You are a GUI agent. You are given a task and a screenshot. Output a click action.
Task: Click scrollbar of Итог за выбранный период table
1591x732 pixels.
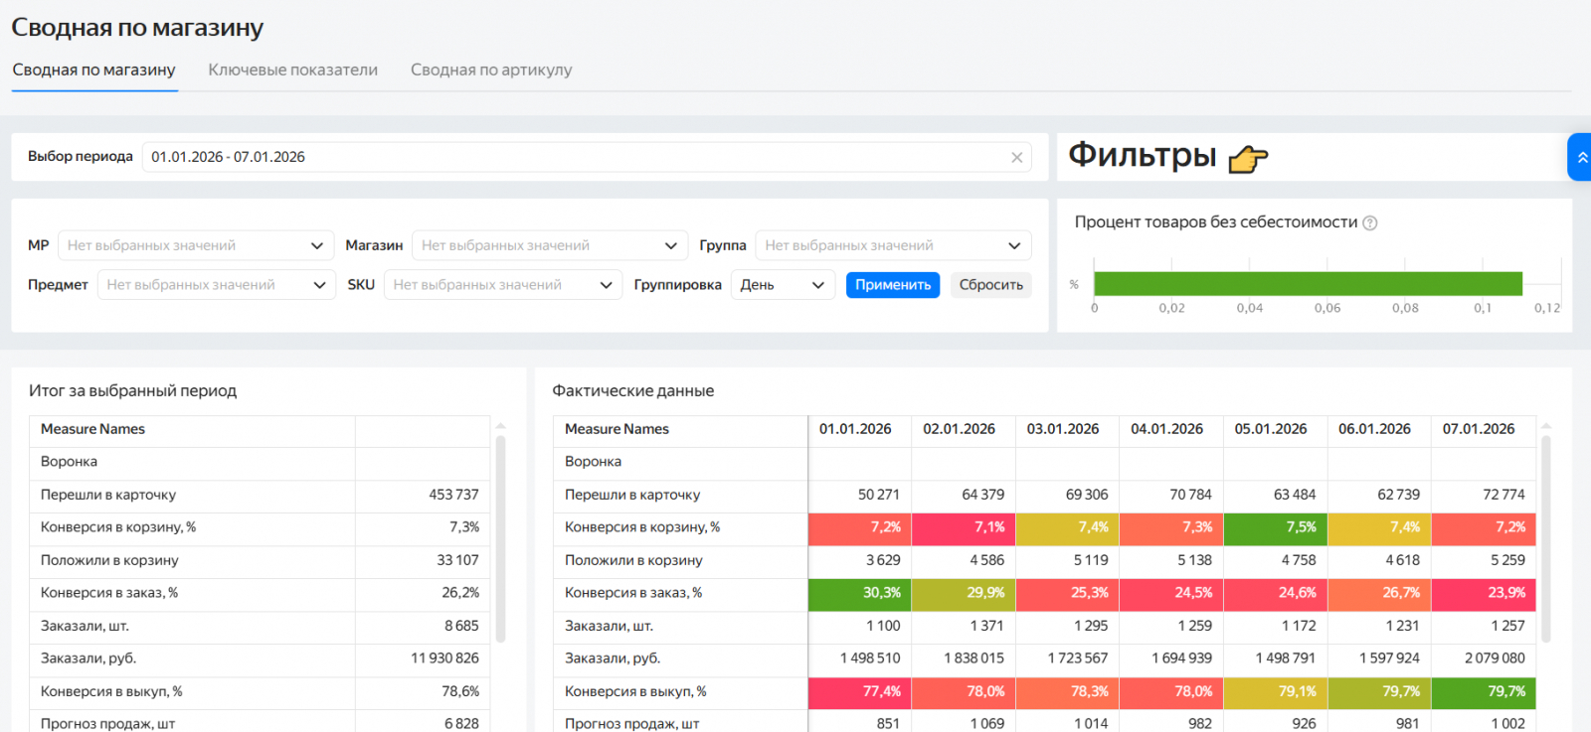tap(500, 536)
